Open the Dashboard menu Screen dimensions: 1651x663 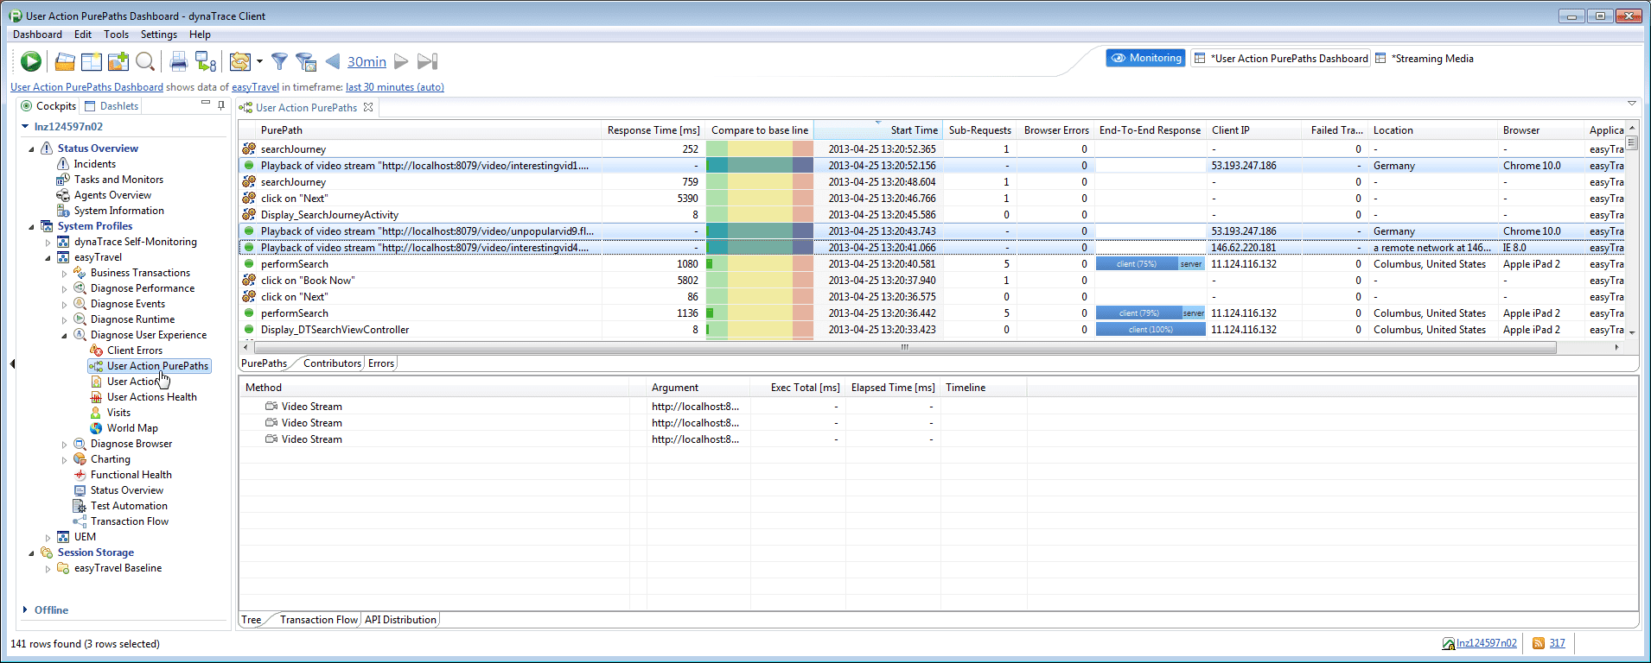[x=37, y=35]
